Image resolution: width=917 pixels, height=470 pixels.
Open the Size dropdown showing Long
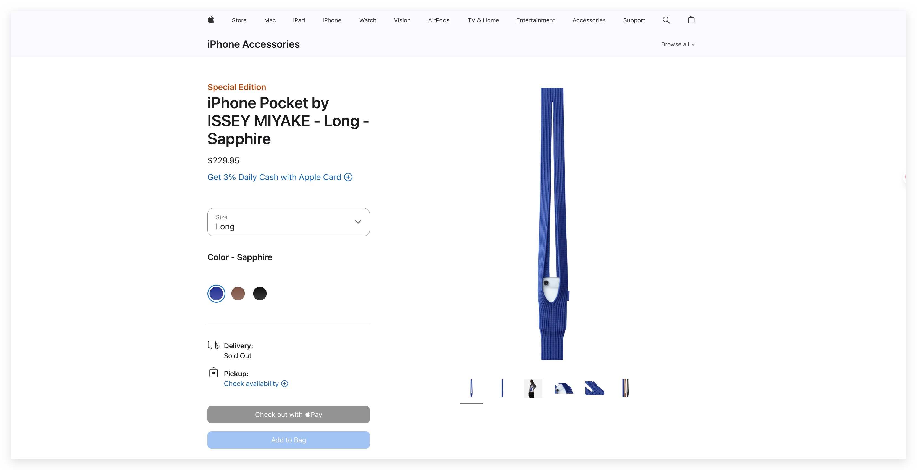pyautogui.click(x=288, y=222)
